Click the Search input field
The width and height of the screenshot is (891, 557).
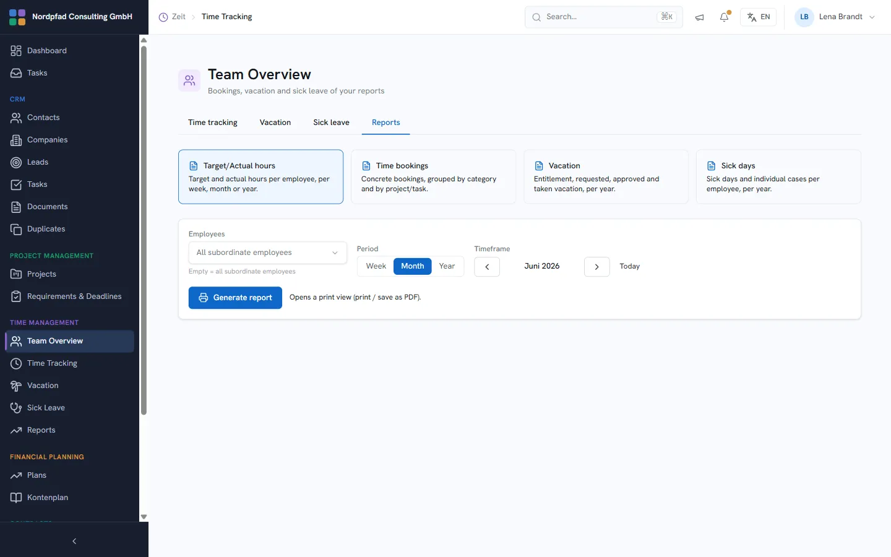coord(603,17)
